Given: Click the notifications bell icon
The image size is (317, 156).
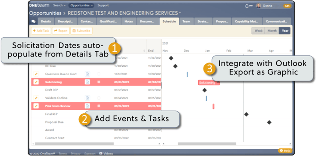Looking at the screenshot, I should point(247,6).
